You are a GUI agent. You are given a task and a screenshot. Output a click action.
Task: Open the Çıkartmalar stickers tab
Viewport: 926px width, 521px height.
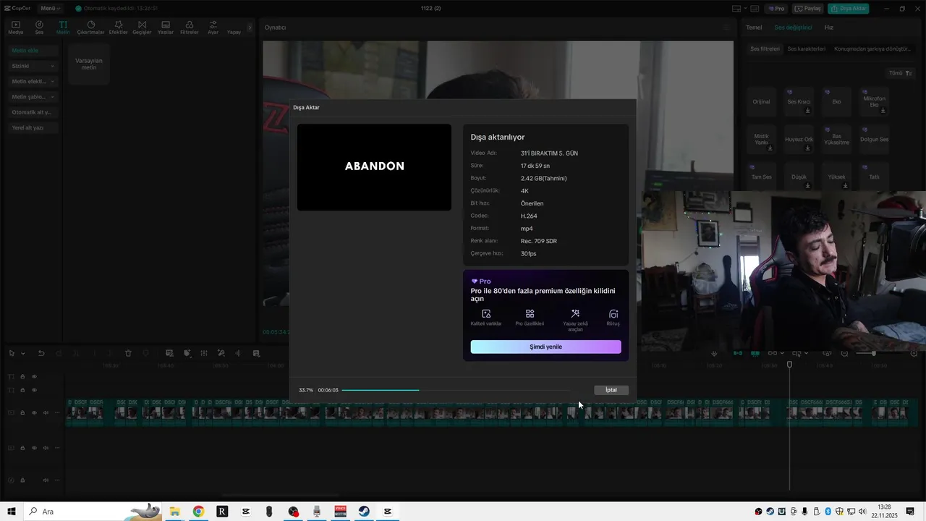[x=90, y=27]
